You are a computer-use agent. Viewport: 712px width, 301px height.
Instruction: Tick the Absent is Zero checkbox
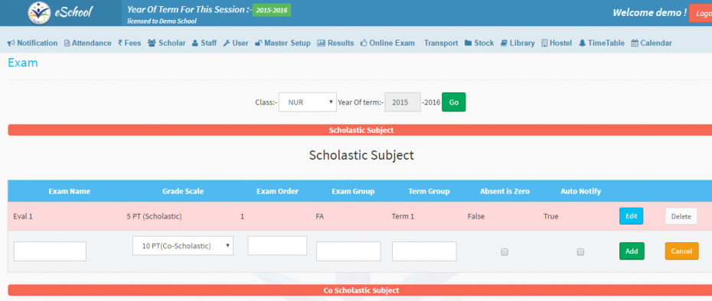(505, 252)
